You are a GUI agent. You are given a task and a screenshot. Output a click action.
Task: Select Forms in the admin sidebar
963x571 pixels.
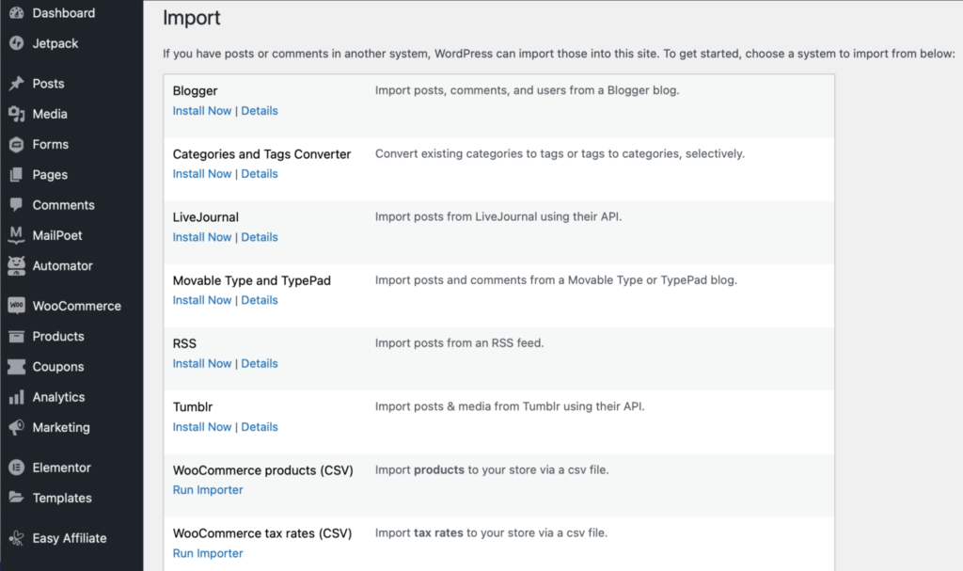(51, 145)
